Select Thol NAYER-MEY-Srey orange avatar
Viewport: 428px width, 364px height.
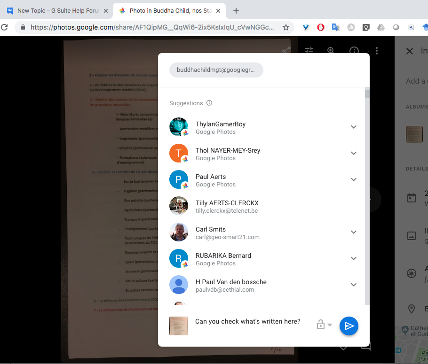coord(179,153)
